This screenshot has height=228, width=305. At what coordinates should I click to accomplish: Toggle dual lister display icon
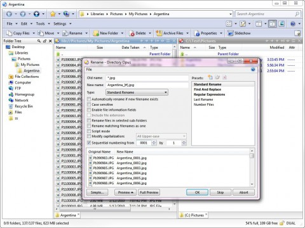pyautogui.click(x=273, y=23)
